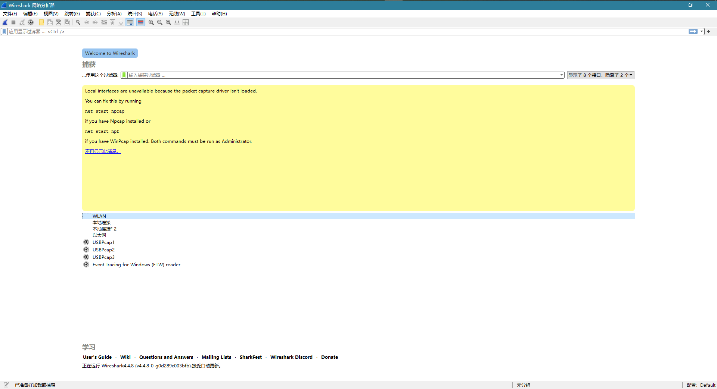This screenshot has width=717, height=389.
Task: Open the 分析(A) menu
Action: click(114, 14)
